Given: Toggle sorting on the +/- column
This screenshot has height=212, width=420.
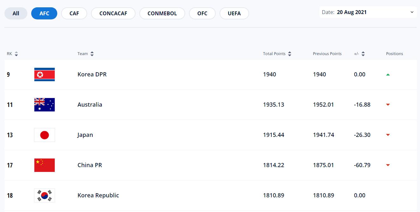Looking at the screenshot, I should tap(359, 54).
